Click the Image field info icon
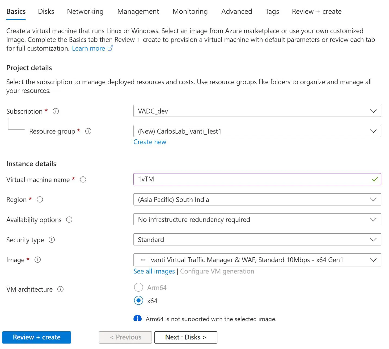 [38, 260]
